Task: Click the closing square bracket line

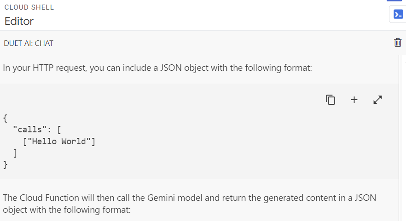Action: [15, 153]
